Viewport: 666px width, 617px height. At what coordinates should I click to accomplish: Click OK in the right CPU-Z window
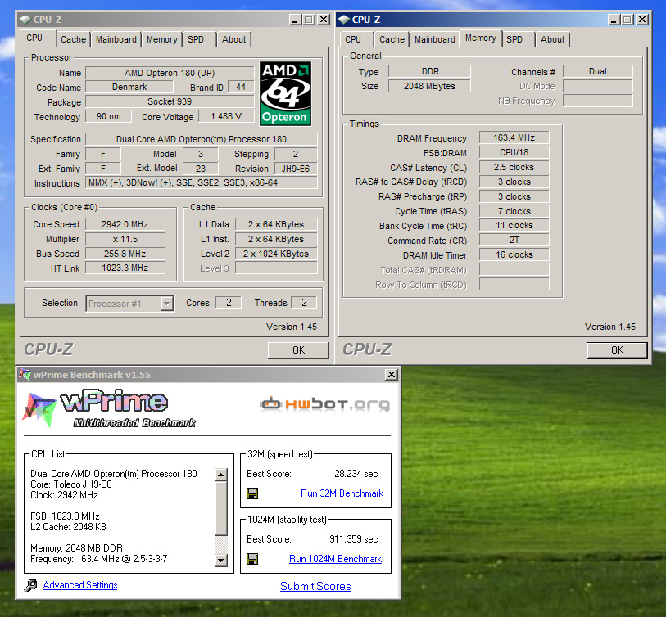pyautogui.click(x=617, y=350)
